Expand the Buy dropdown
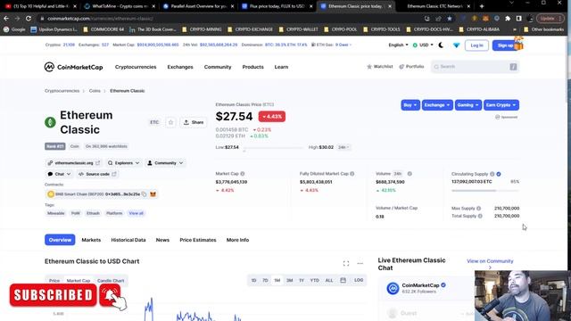Screen dimensions: 571x321 tap(410, 105)
